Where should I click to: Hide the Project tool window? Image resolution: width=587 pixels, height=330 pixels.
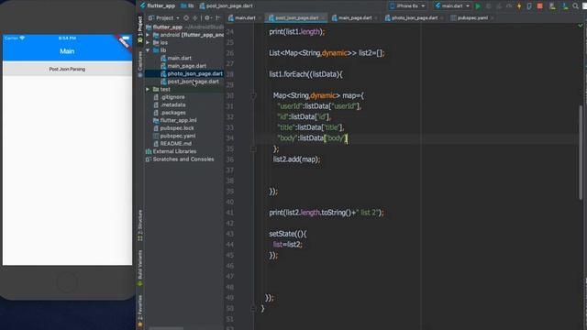point(218,18)
